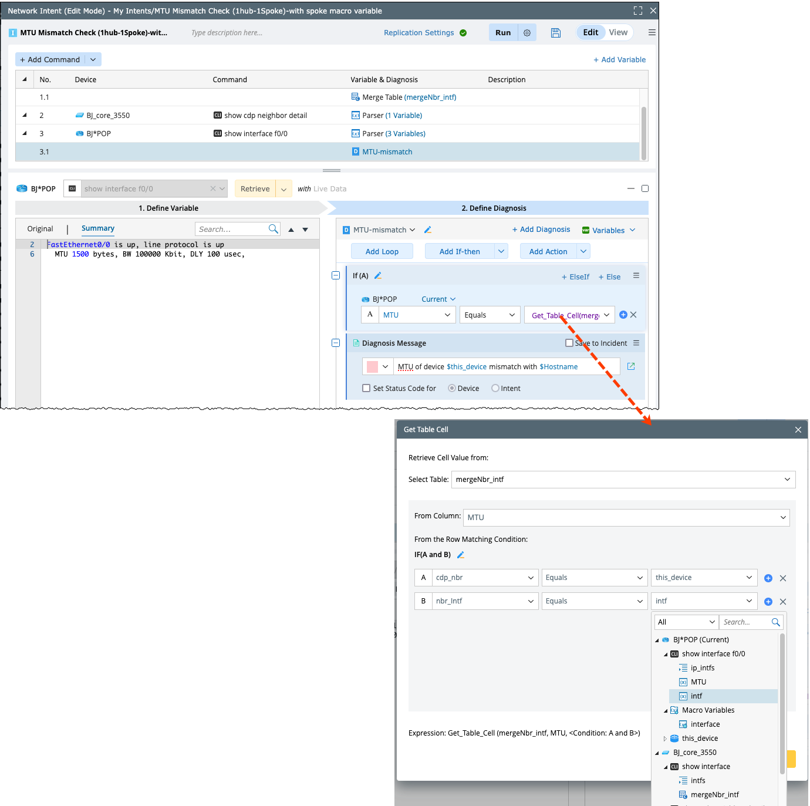The image size is (810, 806).
Task: Open the Equals operator dropdown in If block
Action: (x=490, y=315)
